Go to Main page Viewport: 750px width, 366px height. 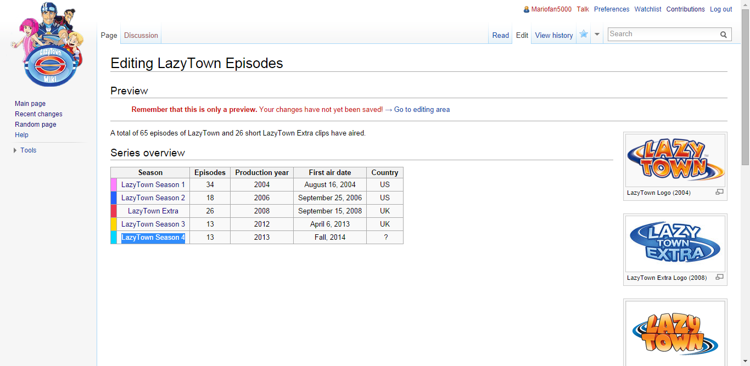tap(30, 104)
